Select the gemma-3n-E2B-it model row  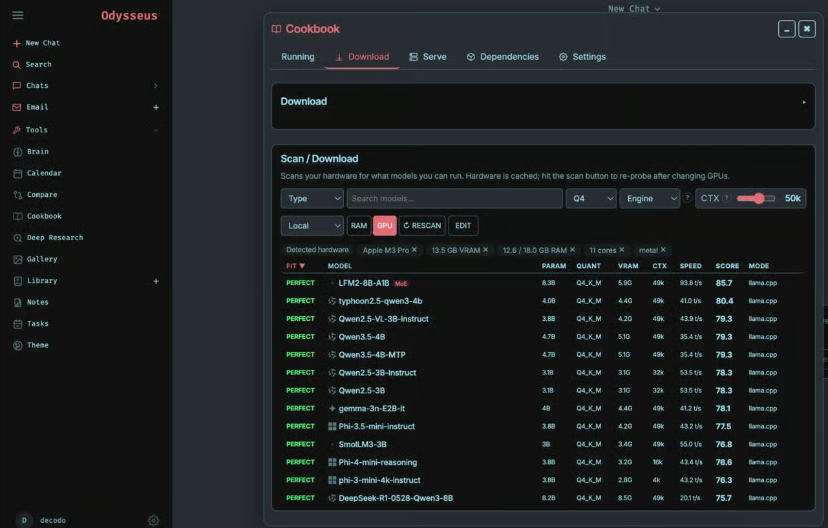tap(543, 409)
